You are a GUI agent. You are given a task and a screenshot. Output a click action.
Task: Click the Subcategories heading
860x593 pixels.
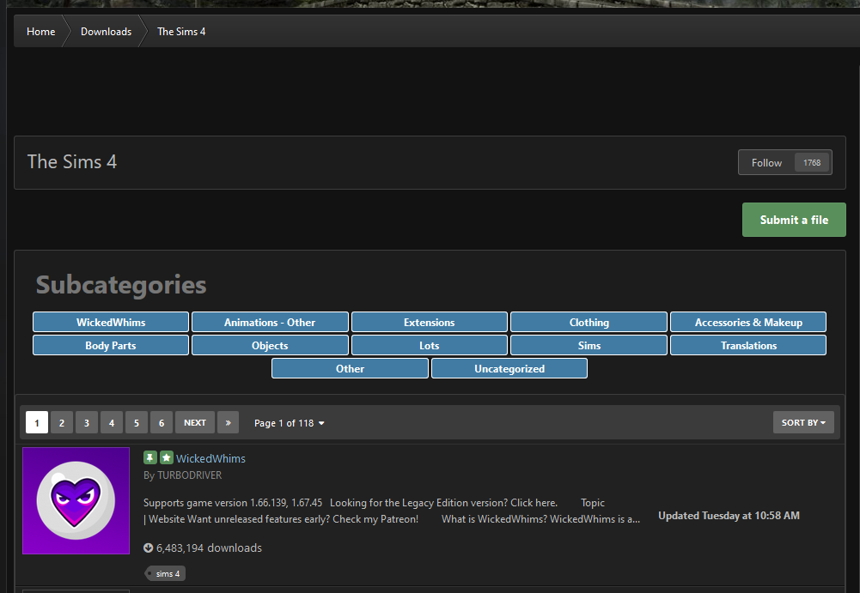point(121,285)
